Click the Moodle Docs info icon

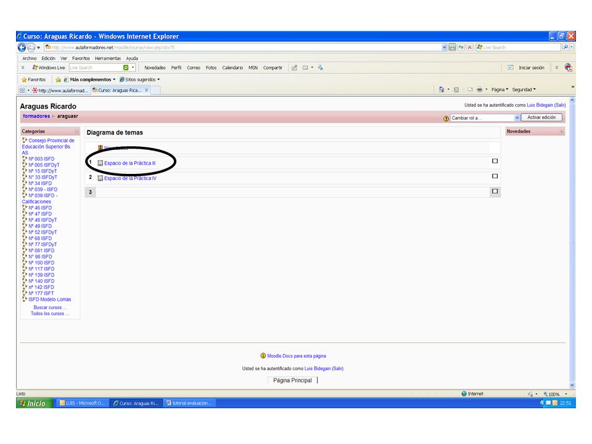pyautogui.click(x=263, y=356)
